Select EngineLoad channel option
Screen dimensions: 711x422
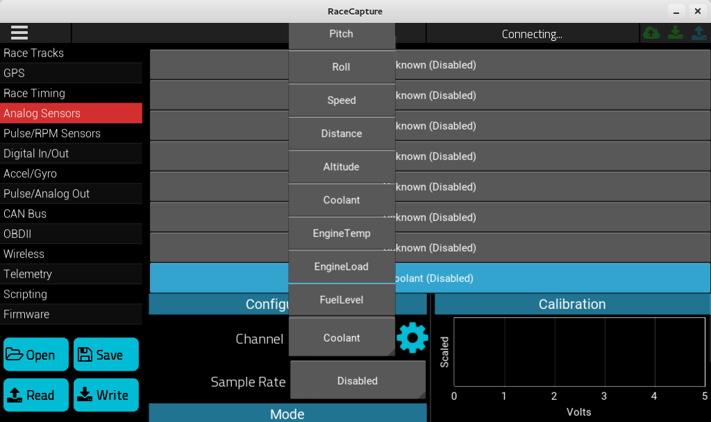click(342, 266)
